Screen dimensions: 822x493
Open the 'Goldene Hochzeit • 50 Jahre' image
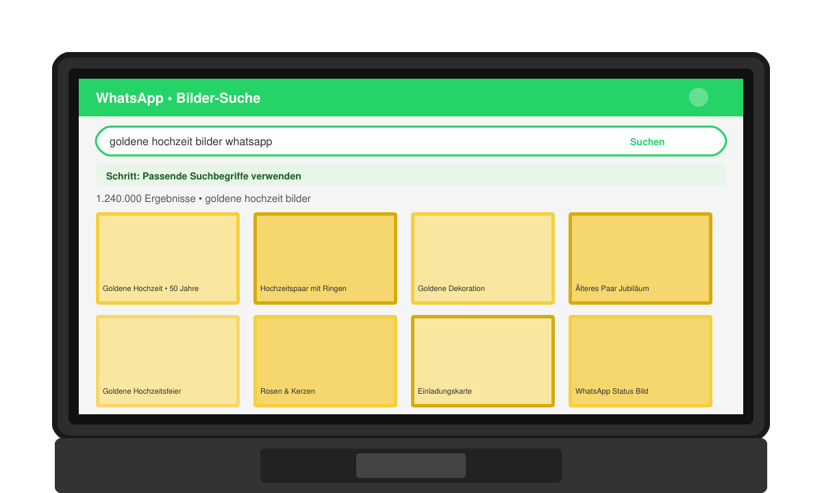(168, 259)
